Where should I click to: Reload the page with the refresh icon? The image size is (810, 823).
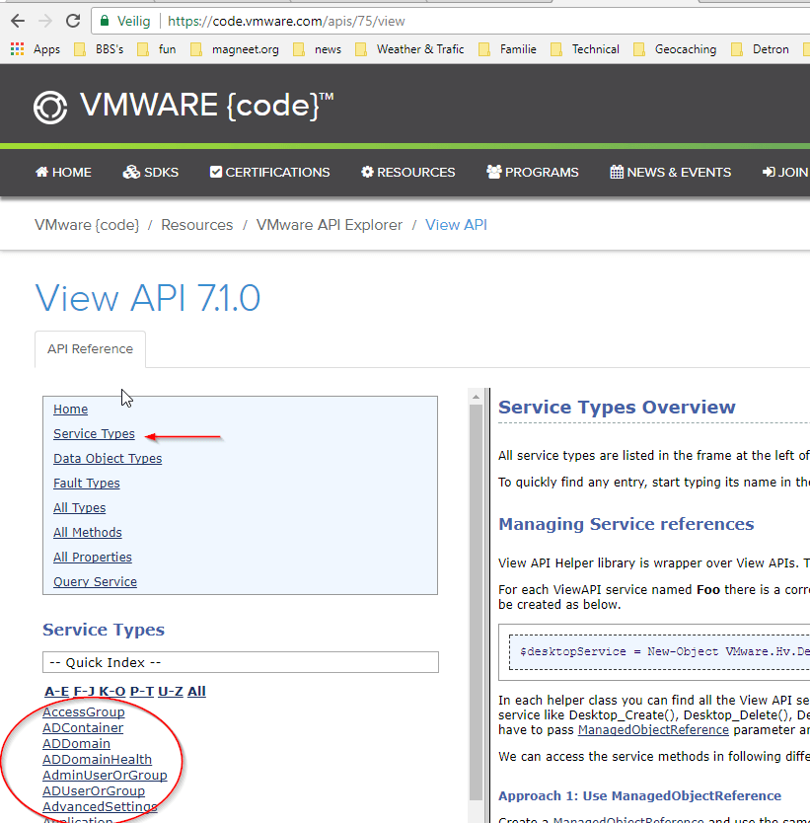pyautogui.click(x=73, y=21)
